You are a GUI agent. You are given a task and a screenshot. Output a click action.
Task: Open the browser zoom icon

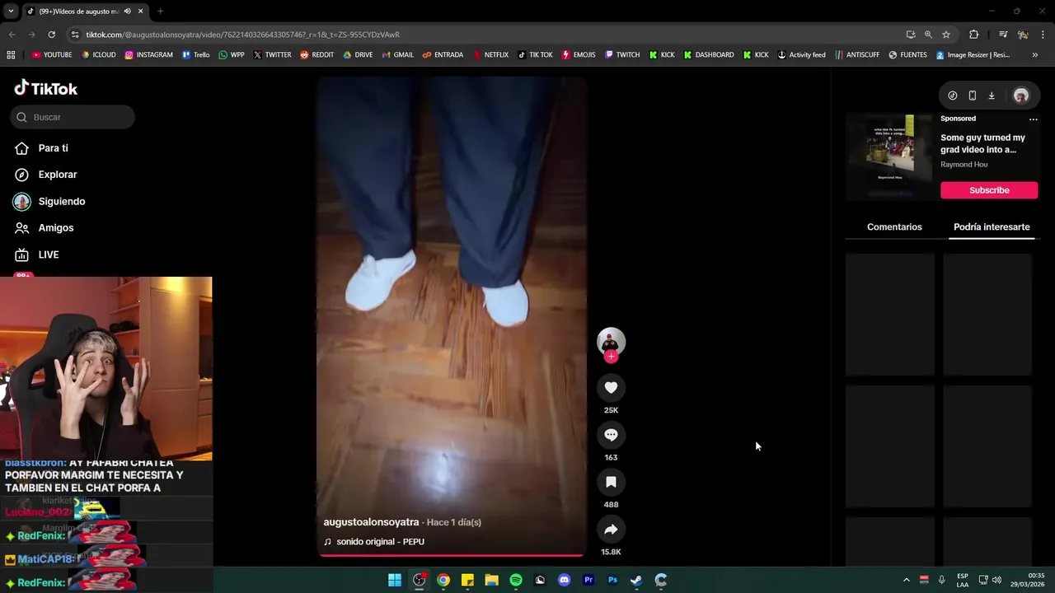[928, 35]
